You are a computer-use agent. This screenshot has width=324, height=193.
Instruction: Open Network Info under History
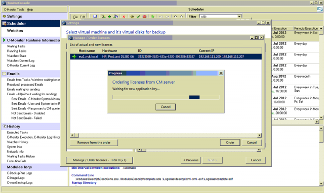click(x=15, y=152)
